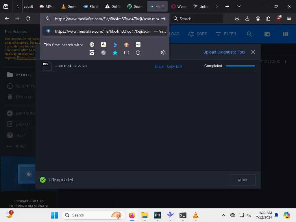
Task: Search in history clock icon
Action: point(138,53)
